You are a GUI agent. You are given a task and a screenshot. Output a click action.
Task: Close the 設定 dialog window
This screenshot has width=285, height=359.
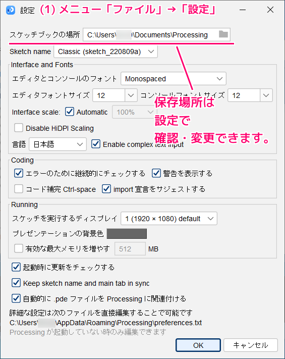coord(270,10)
